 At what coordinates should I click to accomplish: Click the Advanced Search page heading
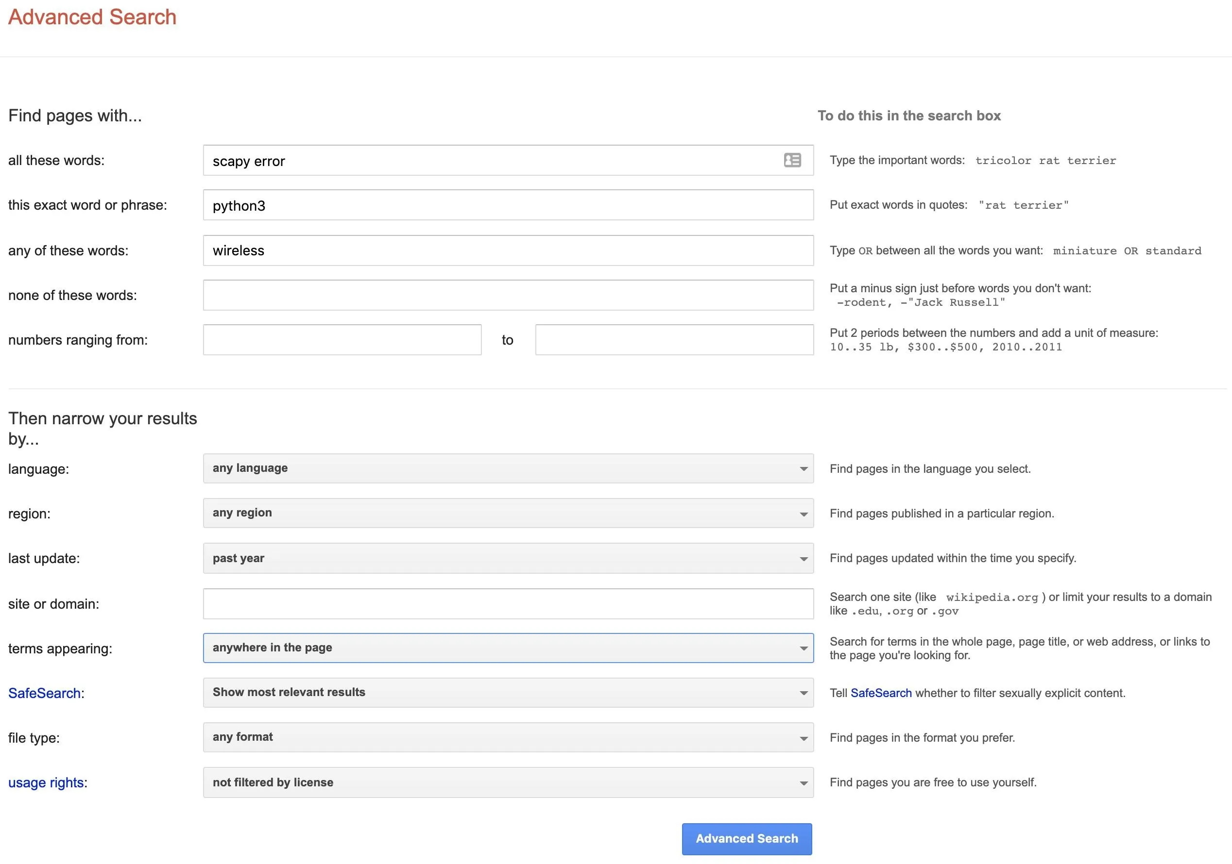(92, 17)
